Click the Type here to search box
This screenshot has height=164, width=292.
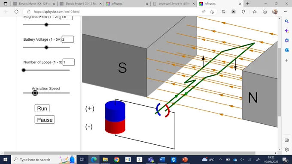pos(44,160)
